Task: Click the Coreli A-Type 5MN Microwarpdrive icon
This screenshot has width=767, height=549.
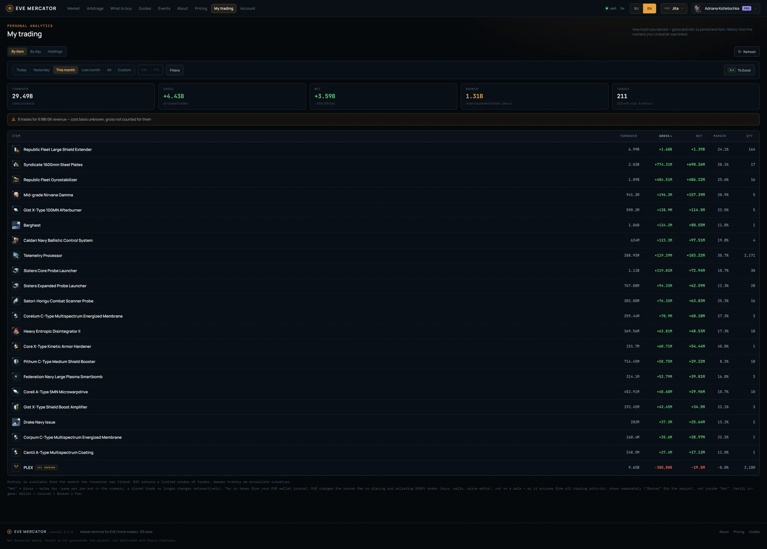Action: tap(16, 392)
